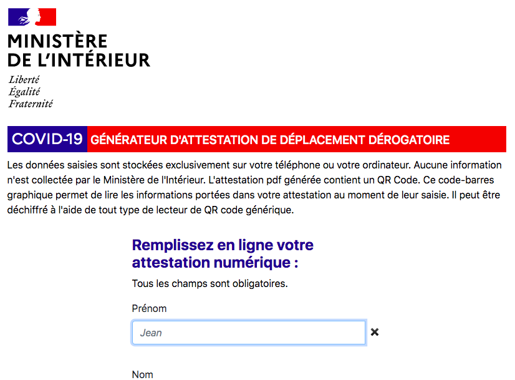Click the QR Code mention in the paragraph
Image resolution: width=515 pixels, height=380 pixels.
[x=398, y=180]
